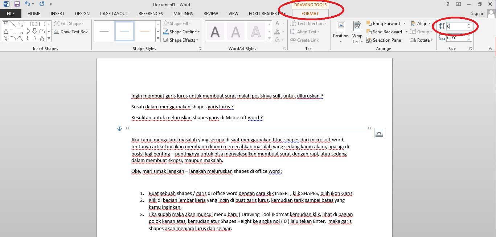The height and width of the screenshot is (237, 496).
Task: Open the Selection Pane
Action: point(384,40)
